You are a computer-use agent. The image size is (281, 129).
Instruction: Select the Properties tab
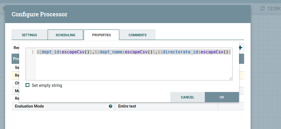point(101,35)
